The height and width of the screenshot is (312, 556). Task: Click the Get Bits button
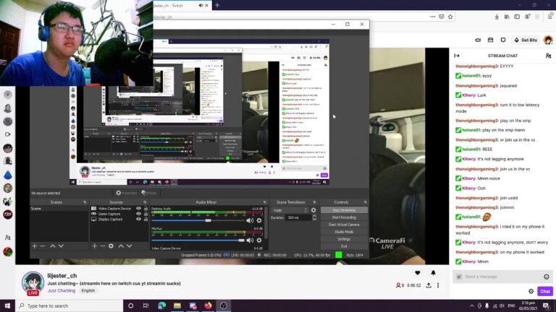526,40
